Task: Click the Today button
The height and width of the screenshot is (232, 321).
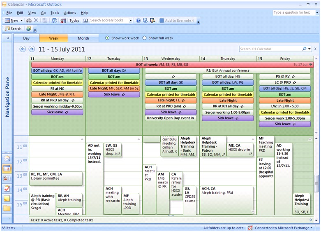Action: [x=74, y=21]
